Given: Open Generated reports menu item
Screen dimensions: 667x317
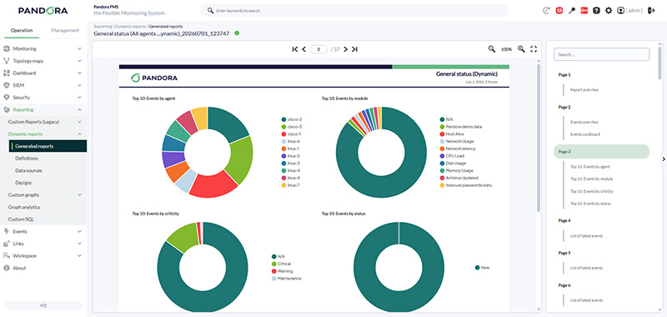Looking at the screenshot, I should click(48, 146).
